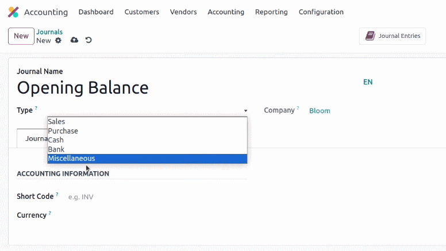446x251 pixels.
Task: Open the Reporting menu
Action: (x=271, y=12)
